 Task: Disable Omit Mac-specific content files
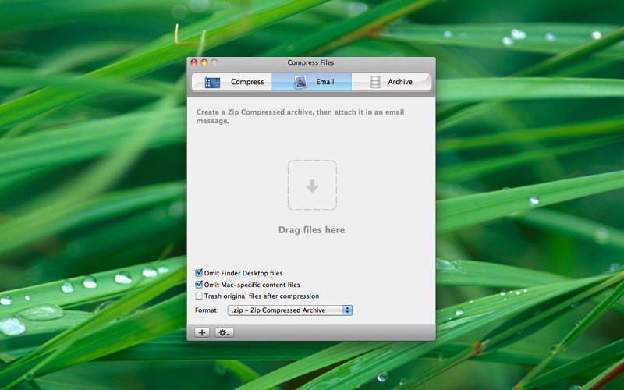pyautogui.click(x=199, y=285)
